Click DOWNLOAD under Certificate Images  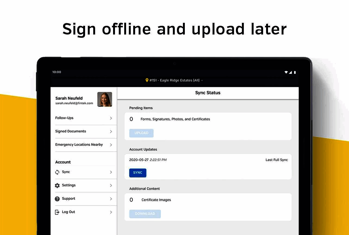pyautogui.click(x=145, y=214)
